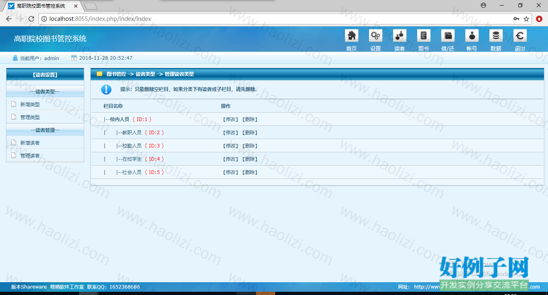Open 新增读者 in the sidebar
This screenshot has width=548, height=295.
point(30,143)
